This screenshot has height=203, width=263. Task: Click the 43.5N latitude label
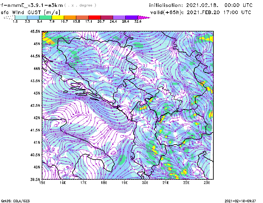35,80
